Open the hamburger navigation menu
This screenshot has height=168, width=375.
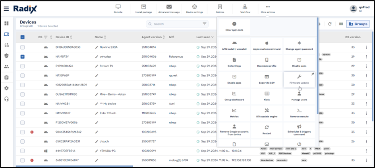(x=6, y=9)
